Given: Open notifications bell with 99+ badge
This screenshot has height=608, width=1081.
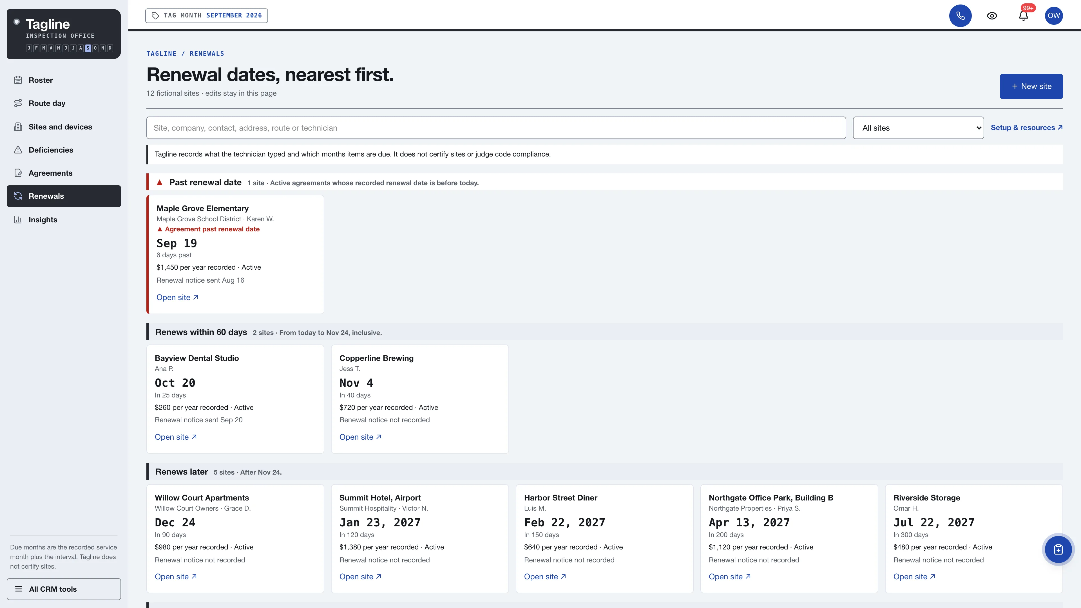Looking at the screenshot, I should pos(1023,16).
